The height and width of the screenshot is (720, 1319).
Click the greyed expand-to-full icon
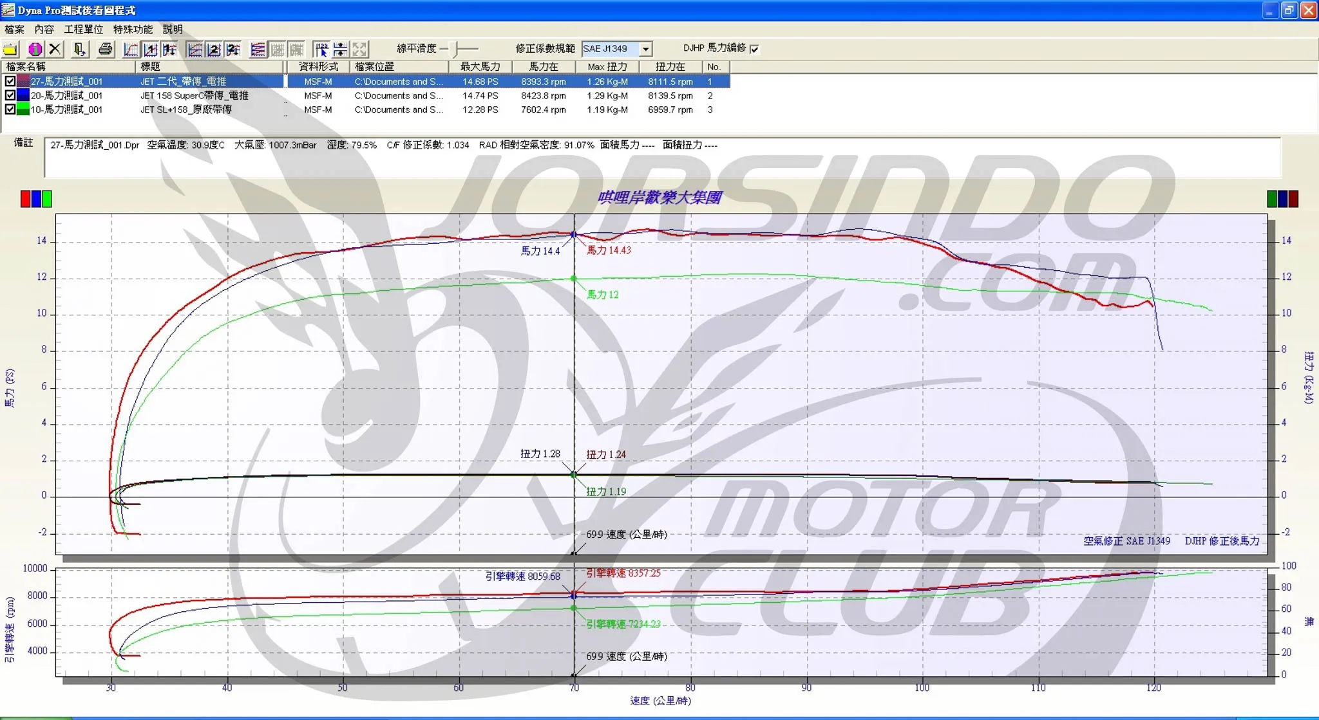pyautogui.click(x=359, y=49)
